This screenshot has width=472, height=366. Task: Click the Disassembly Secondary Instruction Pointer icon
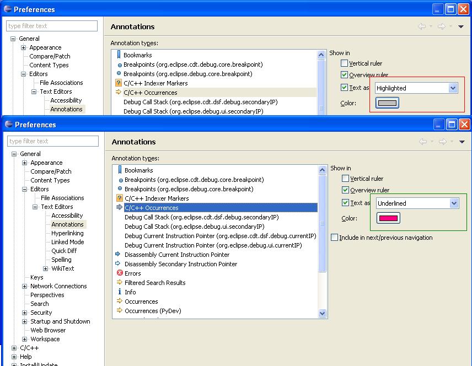[x=118, y=263]
